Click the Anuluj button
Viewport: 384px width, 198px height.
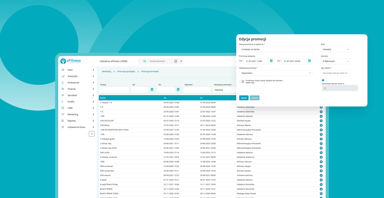click(x=255, y=98)
